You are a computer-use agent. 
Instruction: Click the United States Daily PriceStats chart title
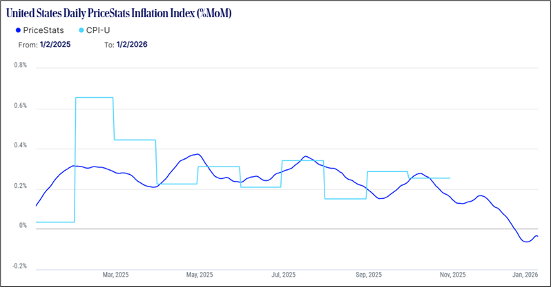(x=123, y=13)
